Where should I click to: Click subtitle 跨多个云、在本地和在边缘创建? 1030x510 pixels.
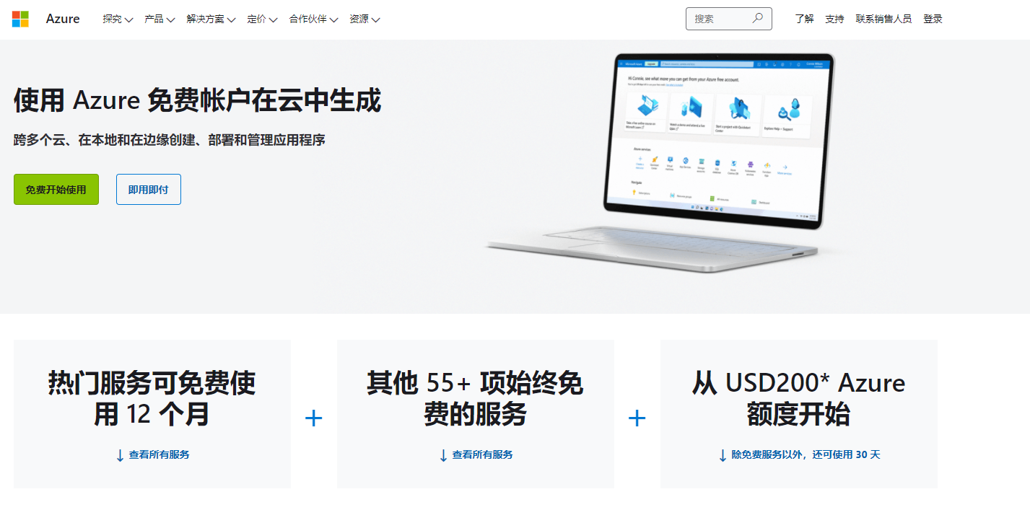tap(170, 140)
